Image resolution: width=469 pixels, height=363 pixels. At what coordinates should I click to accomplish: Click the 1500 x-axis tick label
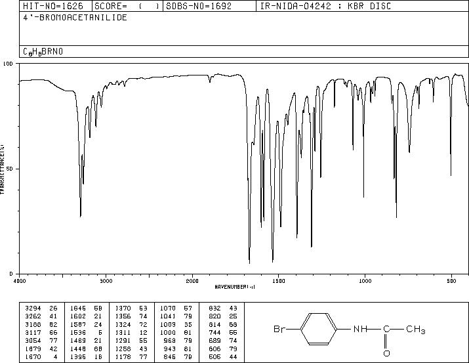click(279, 281)
